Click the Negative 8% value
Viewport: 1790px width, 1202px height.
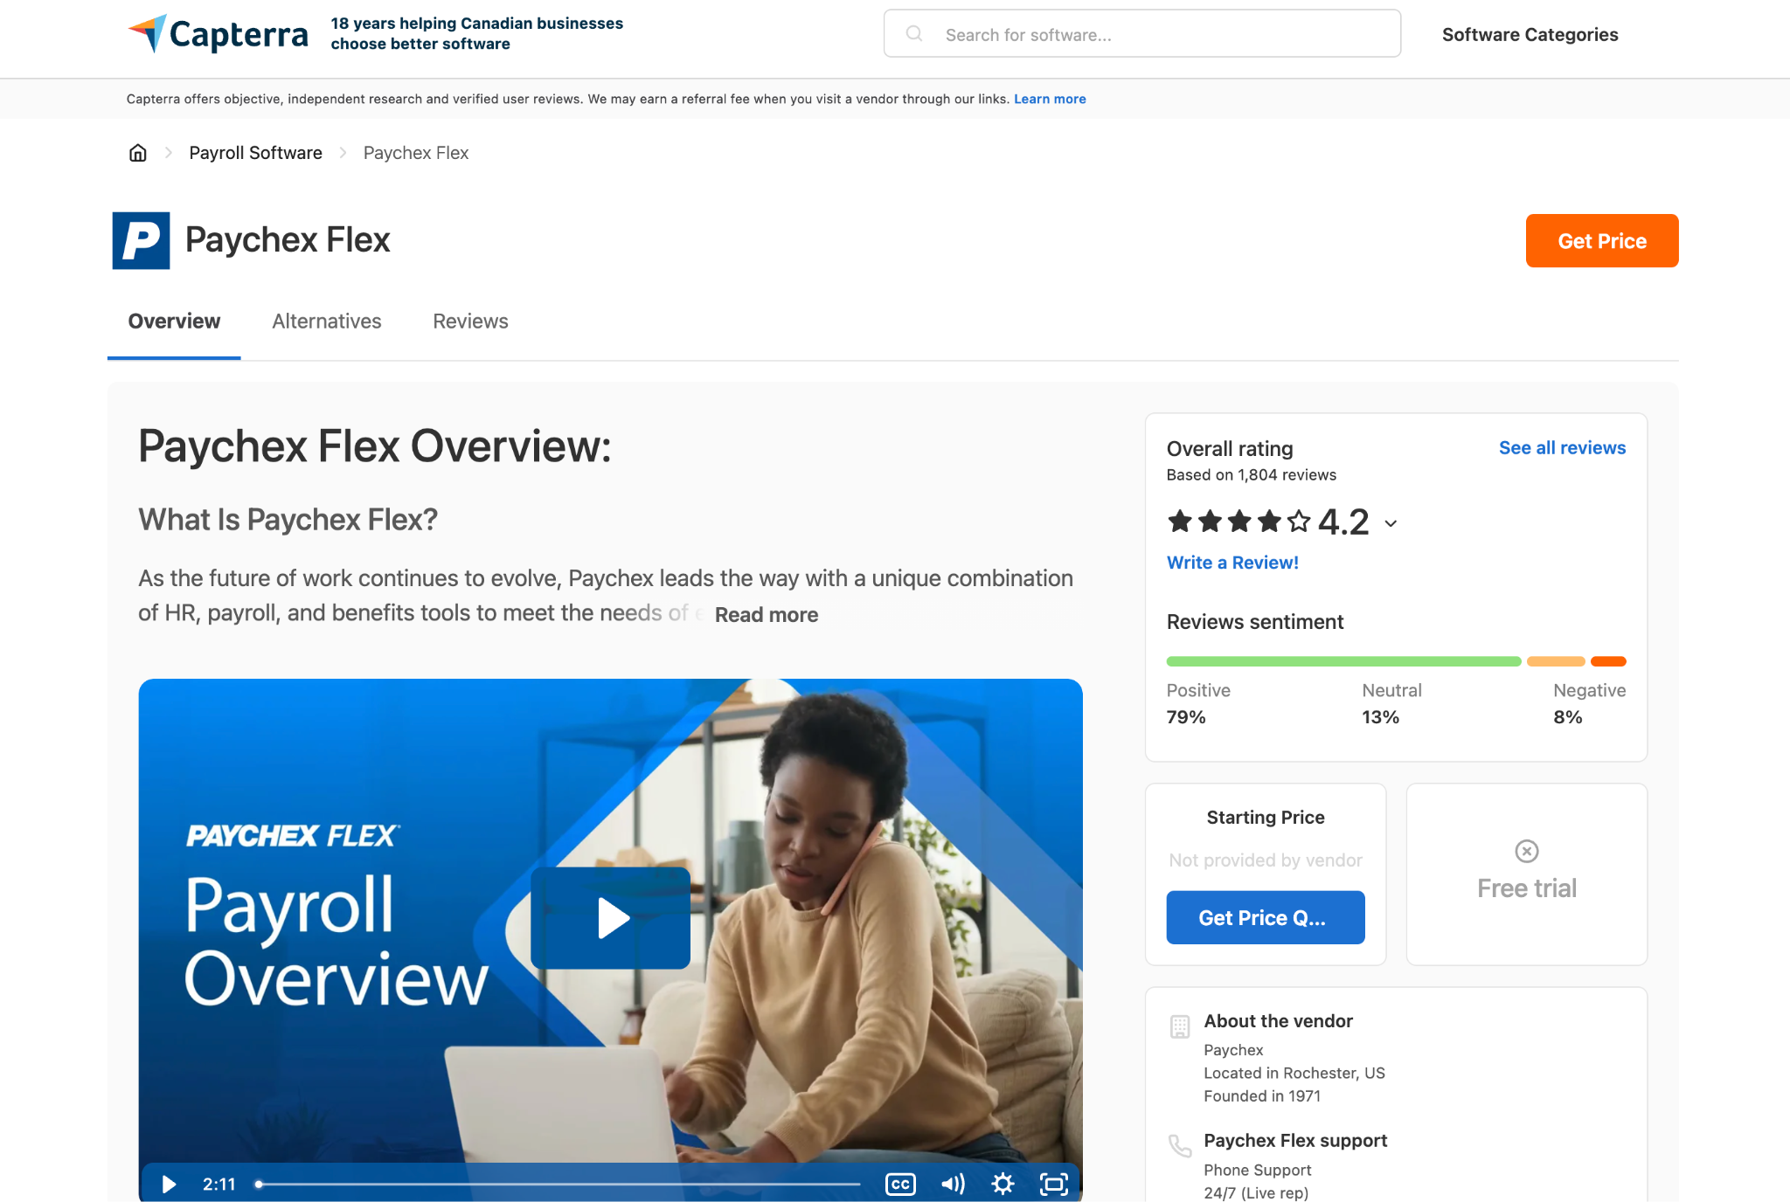click(1568, 717)
